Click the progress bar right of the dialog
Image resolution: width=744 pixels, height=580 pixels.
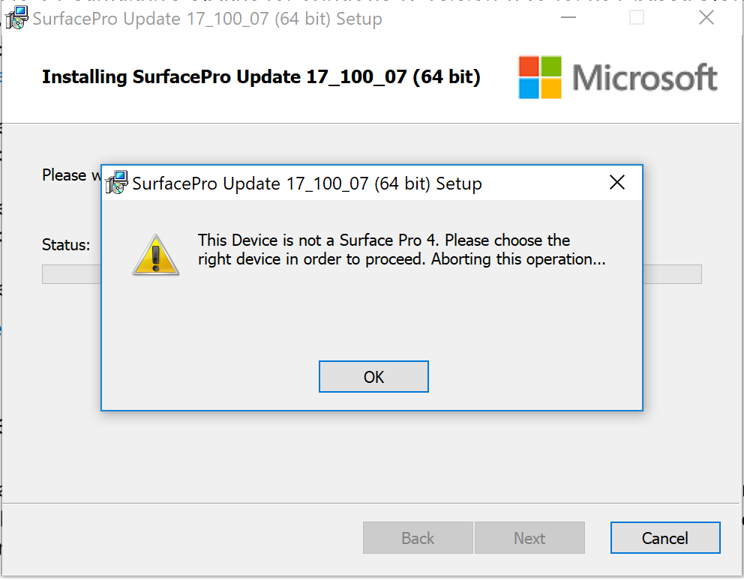(672, 274)
